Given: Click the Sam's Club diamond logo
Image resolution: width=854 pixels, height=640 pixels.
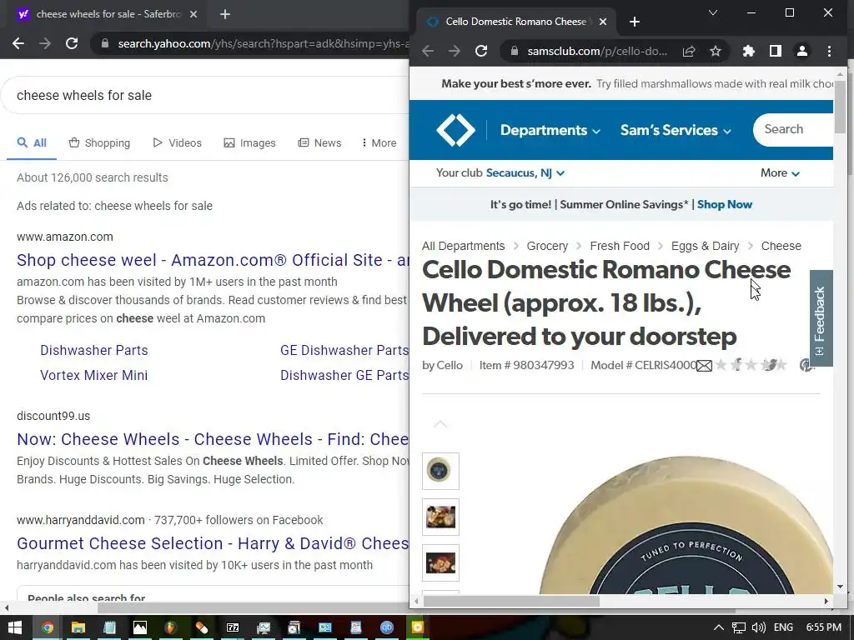Looking at the screenshot, I should tap(455, 130).
